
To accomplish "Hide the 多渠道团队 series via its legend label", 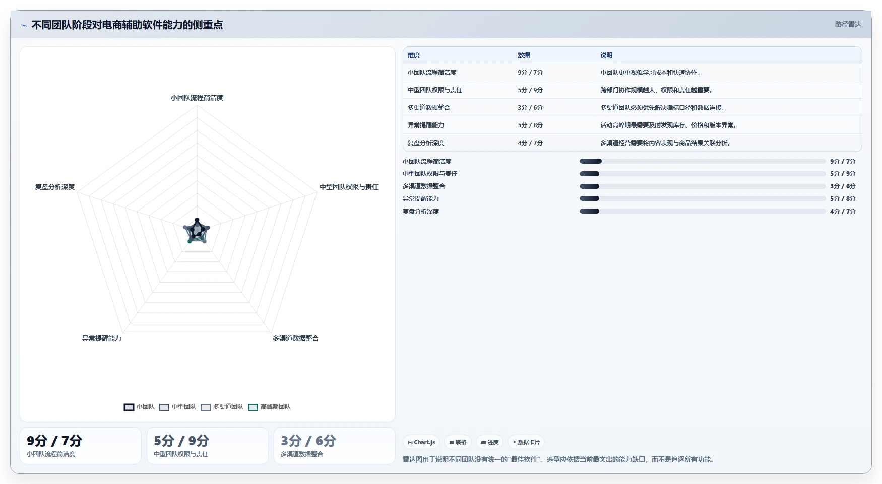I will [x=228, y=407].
